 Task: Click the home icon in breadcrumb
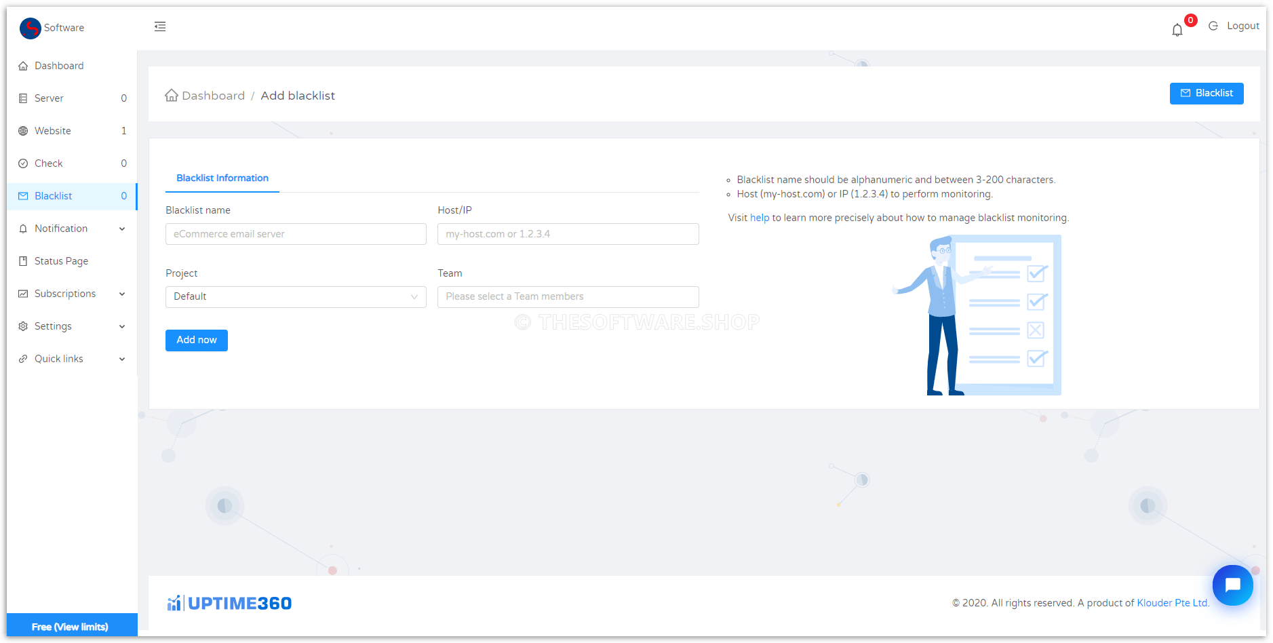click(172, 96)
